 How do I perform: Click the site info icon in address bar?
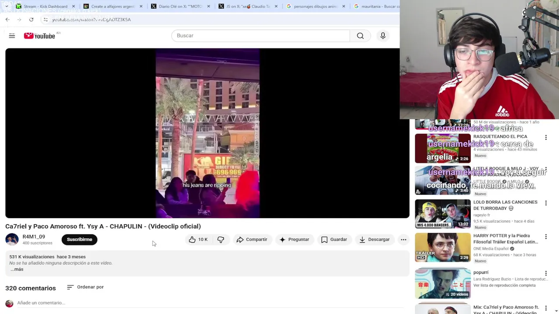(x=45, y=20)
